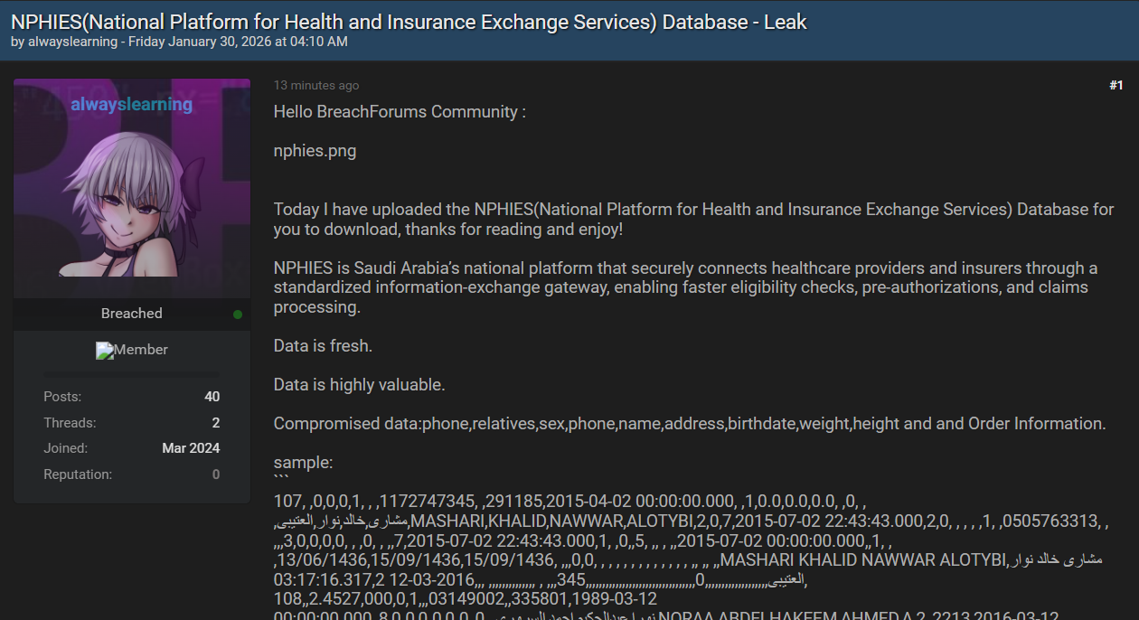Open the #1 post permalink

coord(1115,85)
